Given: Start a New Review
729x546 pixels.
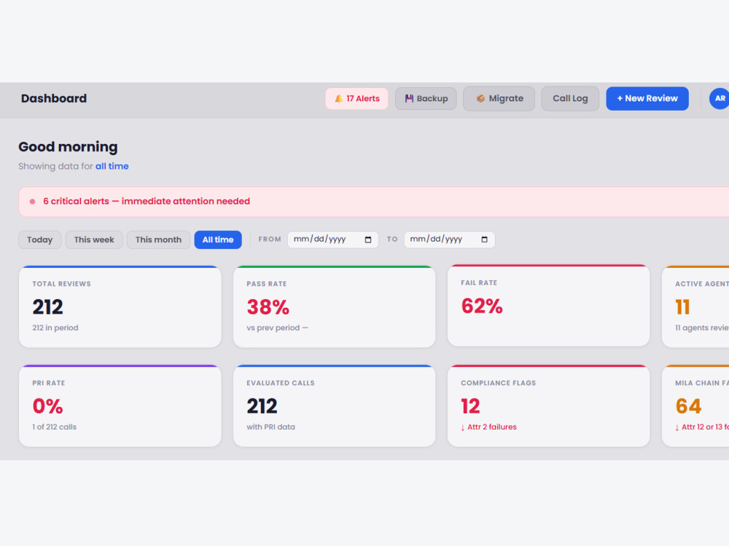Looking at the screenshot, I should pyautogui.click(x=647, y=98).
